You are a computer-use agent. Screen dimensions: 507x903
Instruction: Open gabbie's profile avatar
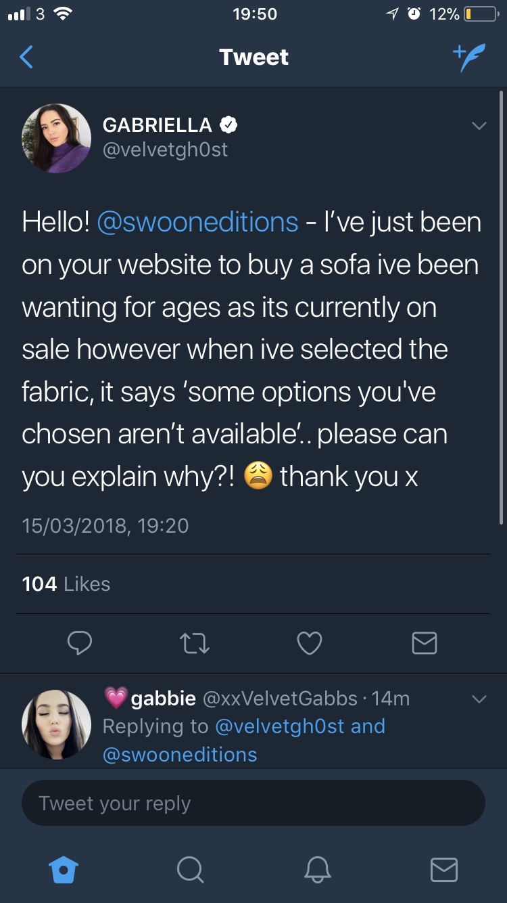coord(57,725)
